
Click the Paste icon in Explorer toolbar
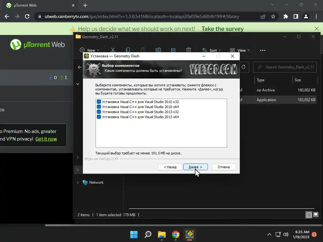click(x=143, y=50)
